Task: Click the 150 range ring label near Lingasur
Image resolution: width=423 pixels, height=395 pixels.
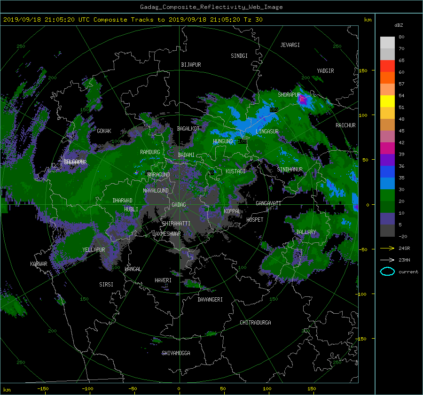Action: [x=274, y=110]
